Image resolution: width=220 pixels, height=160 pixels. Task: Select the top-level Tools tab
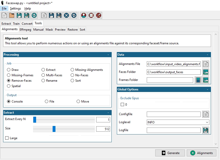(x=38, y=23)
